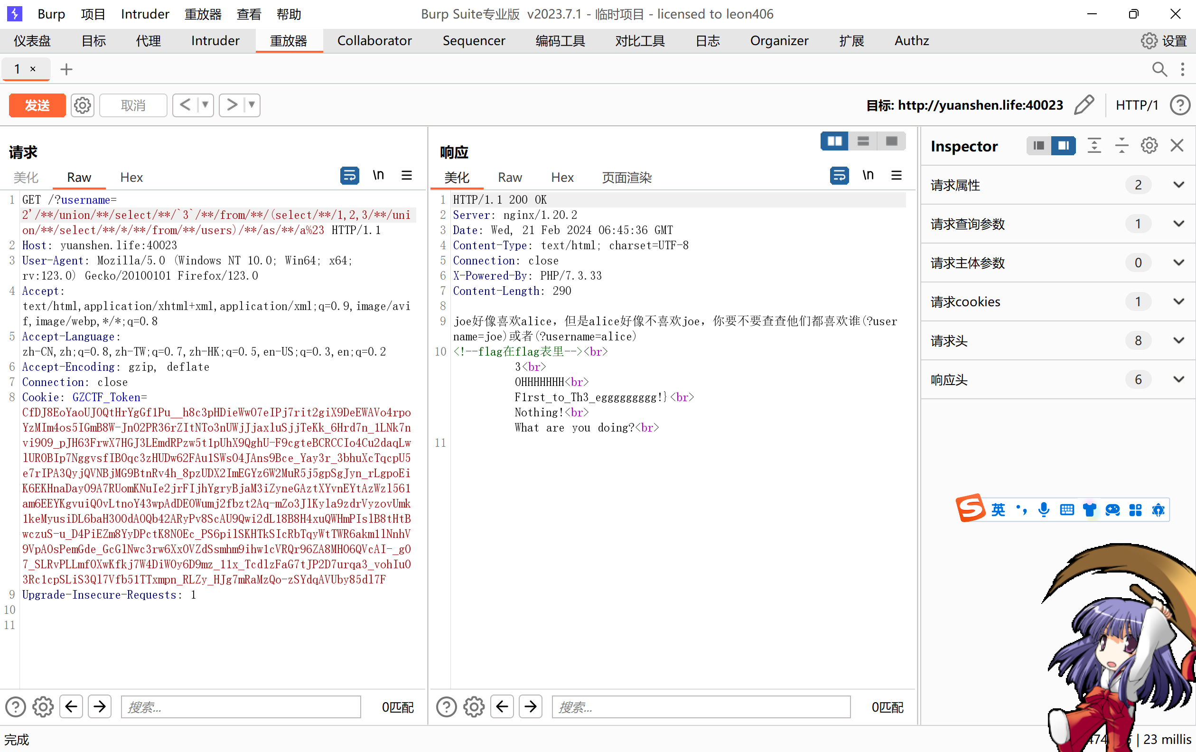Image resolution: width=1196 pixels, height=752 pixels.
Task: Open response search help icon
Action: click(x=446, y=706)
